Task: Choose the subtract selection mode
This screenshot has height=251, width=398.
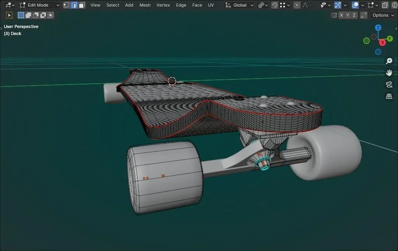Action: coord(36,15)
